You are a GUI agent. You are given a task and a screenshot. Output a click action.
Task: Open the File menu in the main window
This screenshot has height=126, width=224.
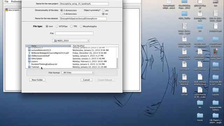[6, 1]
